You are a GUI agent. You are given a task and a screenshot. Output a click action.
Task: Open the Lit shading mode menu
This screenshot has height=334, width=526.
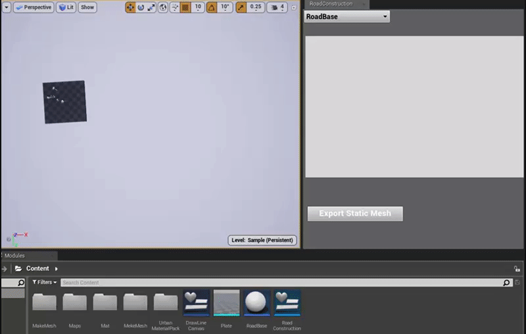point(66,7)
